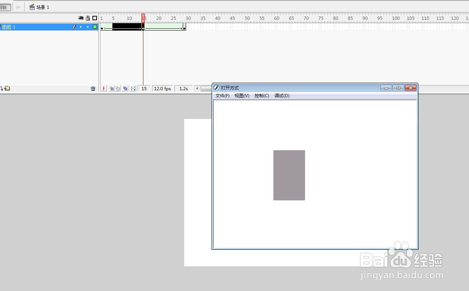Viewport: 469px width, 291px height.
Task: Toggle show all layers as outlines
Action: (x=95, y=18)
